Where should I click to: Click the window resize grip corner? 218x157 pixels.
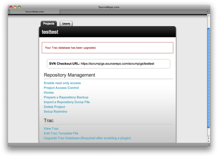(x=209, y=145)
